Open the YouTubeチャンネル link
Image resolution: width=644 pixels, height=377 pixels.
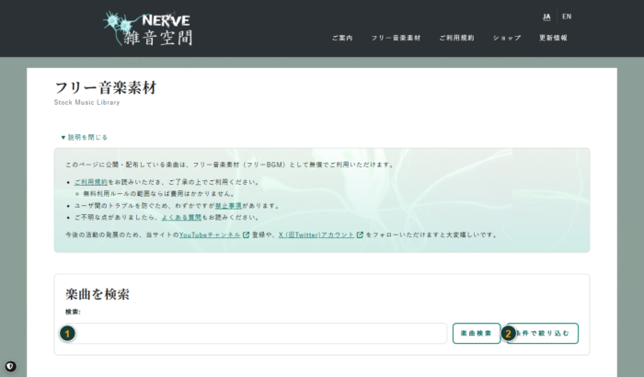tap(214, 234)
